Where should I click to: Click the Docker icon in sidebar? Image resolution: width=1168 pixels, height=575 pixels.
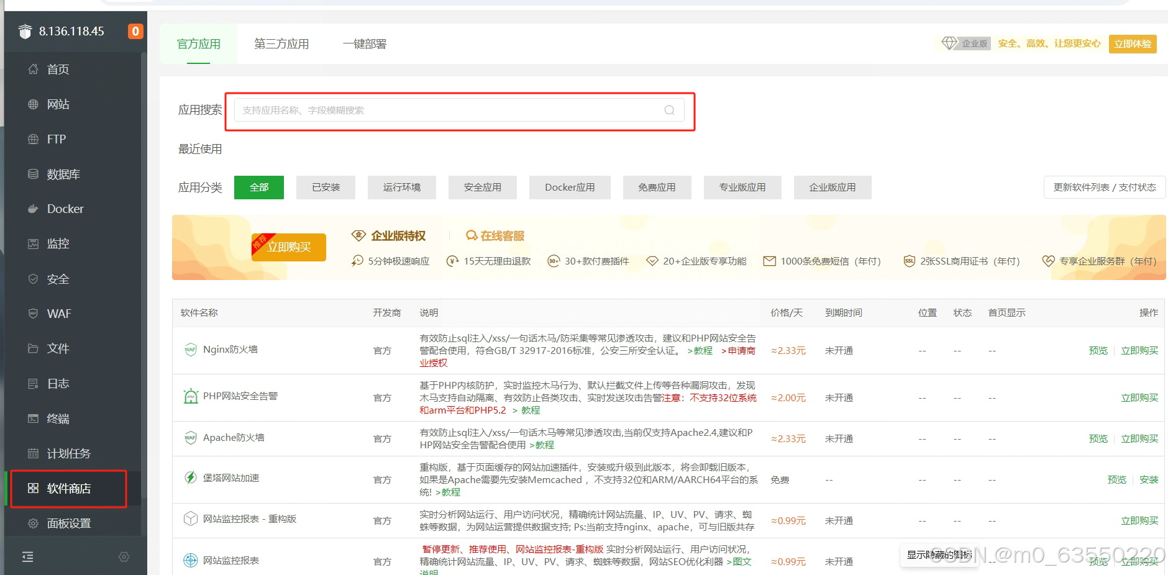(33, 209)
